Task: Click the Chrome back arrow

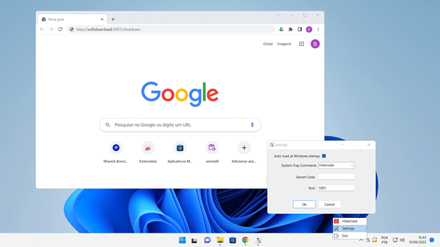Action: point(42,29)
